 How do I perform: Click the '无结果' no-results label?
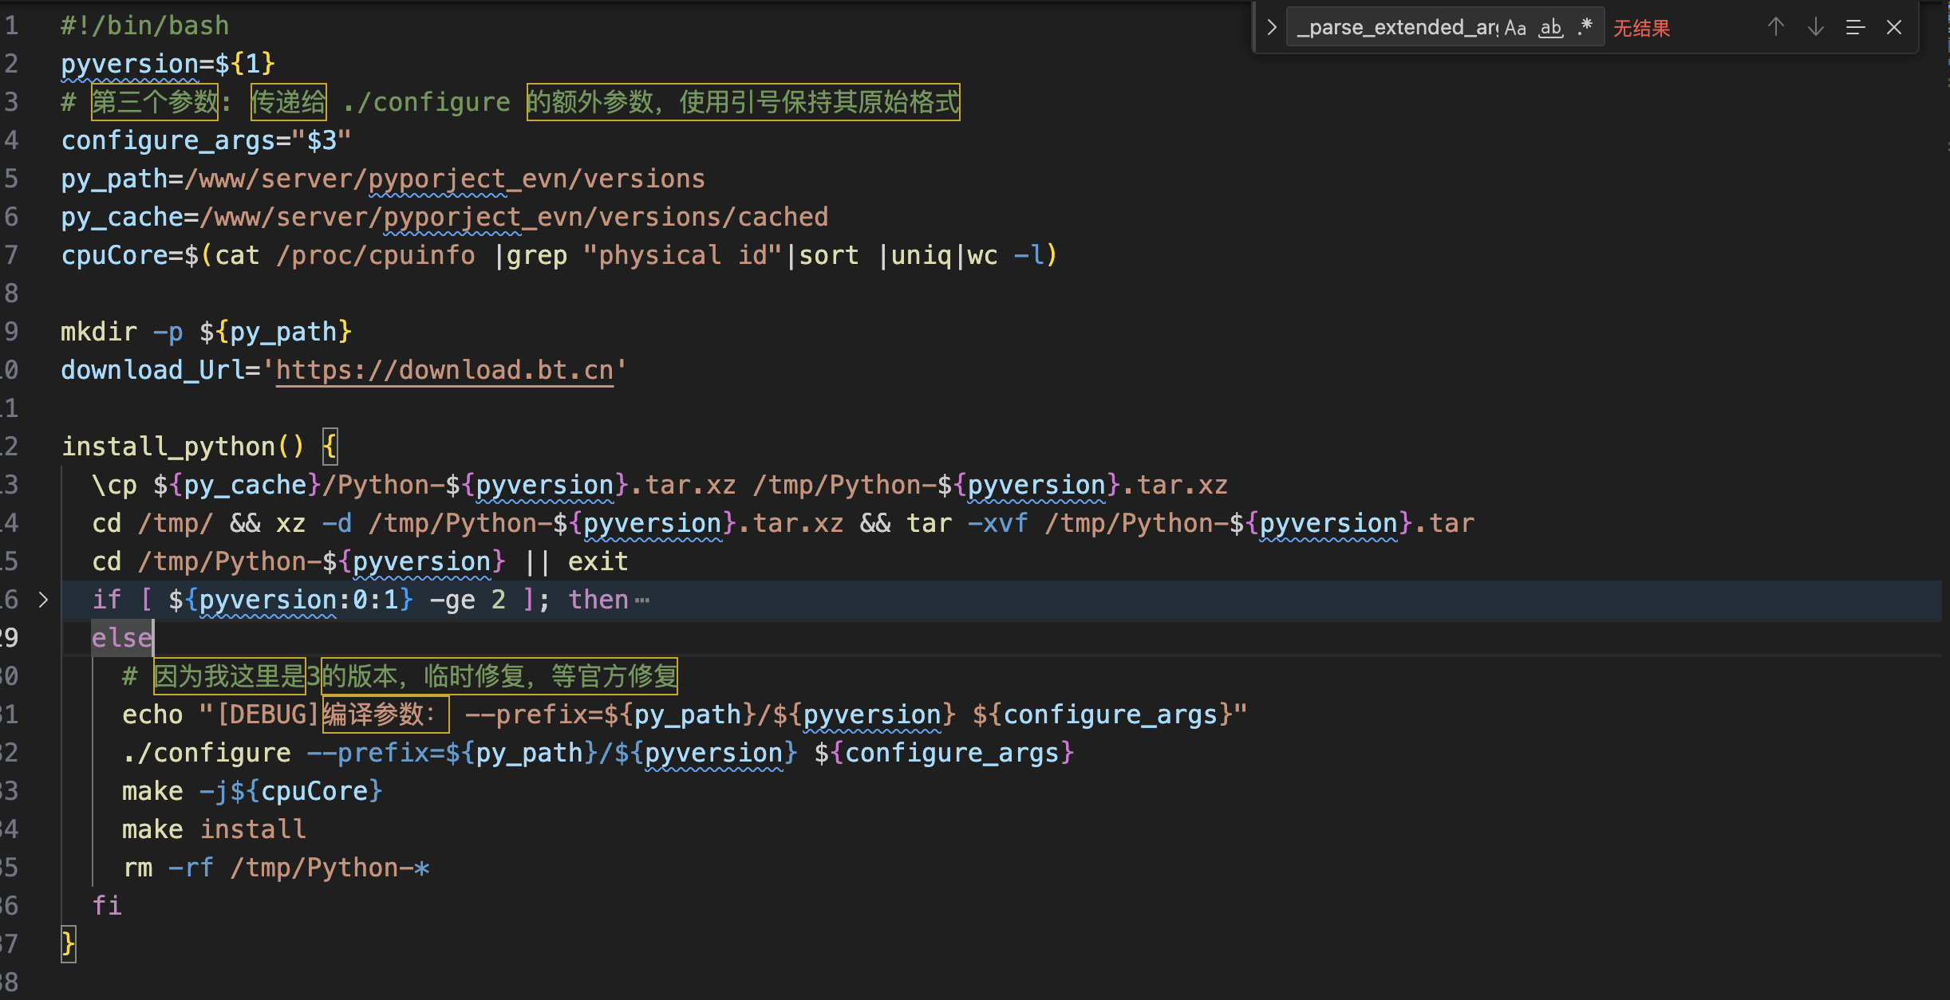point(1641,29)
